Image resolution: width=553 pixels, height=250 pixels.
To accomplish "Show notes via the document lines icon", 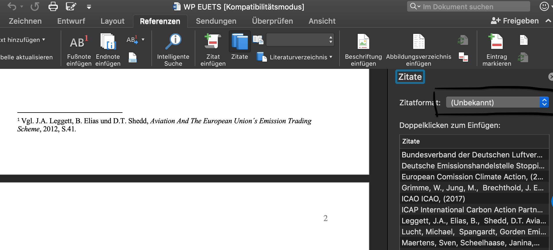I will 133,58.
